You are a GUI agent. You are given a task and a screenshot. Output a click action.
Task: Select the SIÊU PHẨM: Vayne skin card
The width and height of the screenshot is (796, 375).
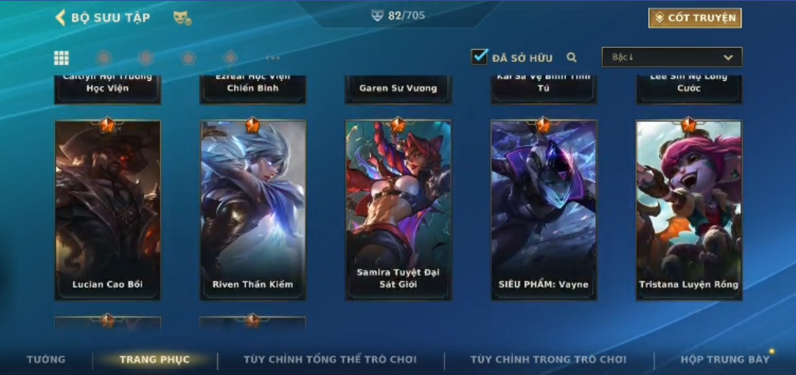(x=543, y=210)
